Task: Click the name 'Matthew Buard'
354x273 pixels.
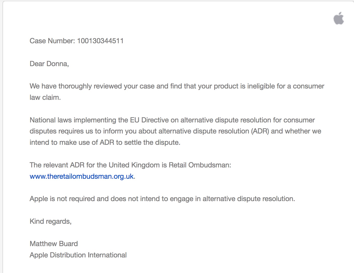Action: (x=54, y=244)
